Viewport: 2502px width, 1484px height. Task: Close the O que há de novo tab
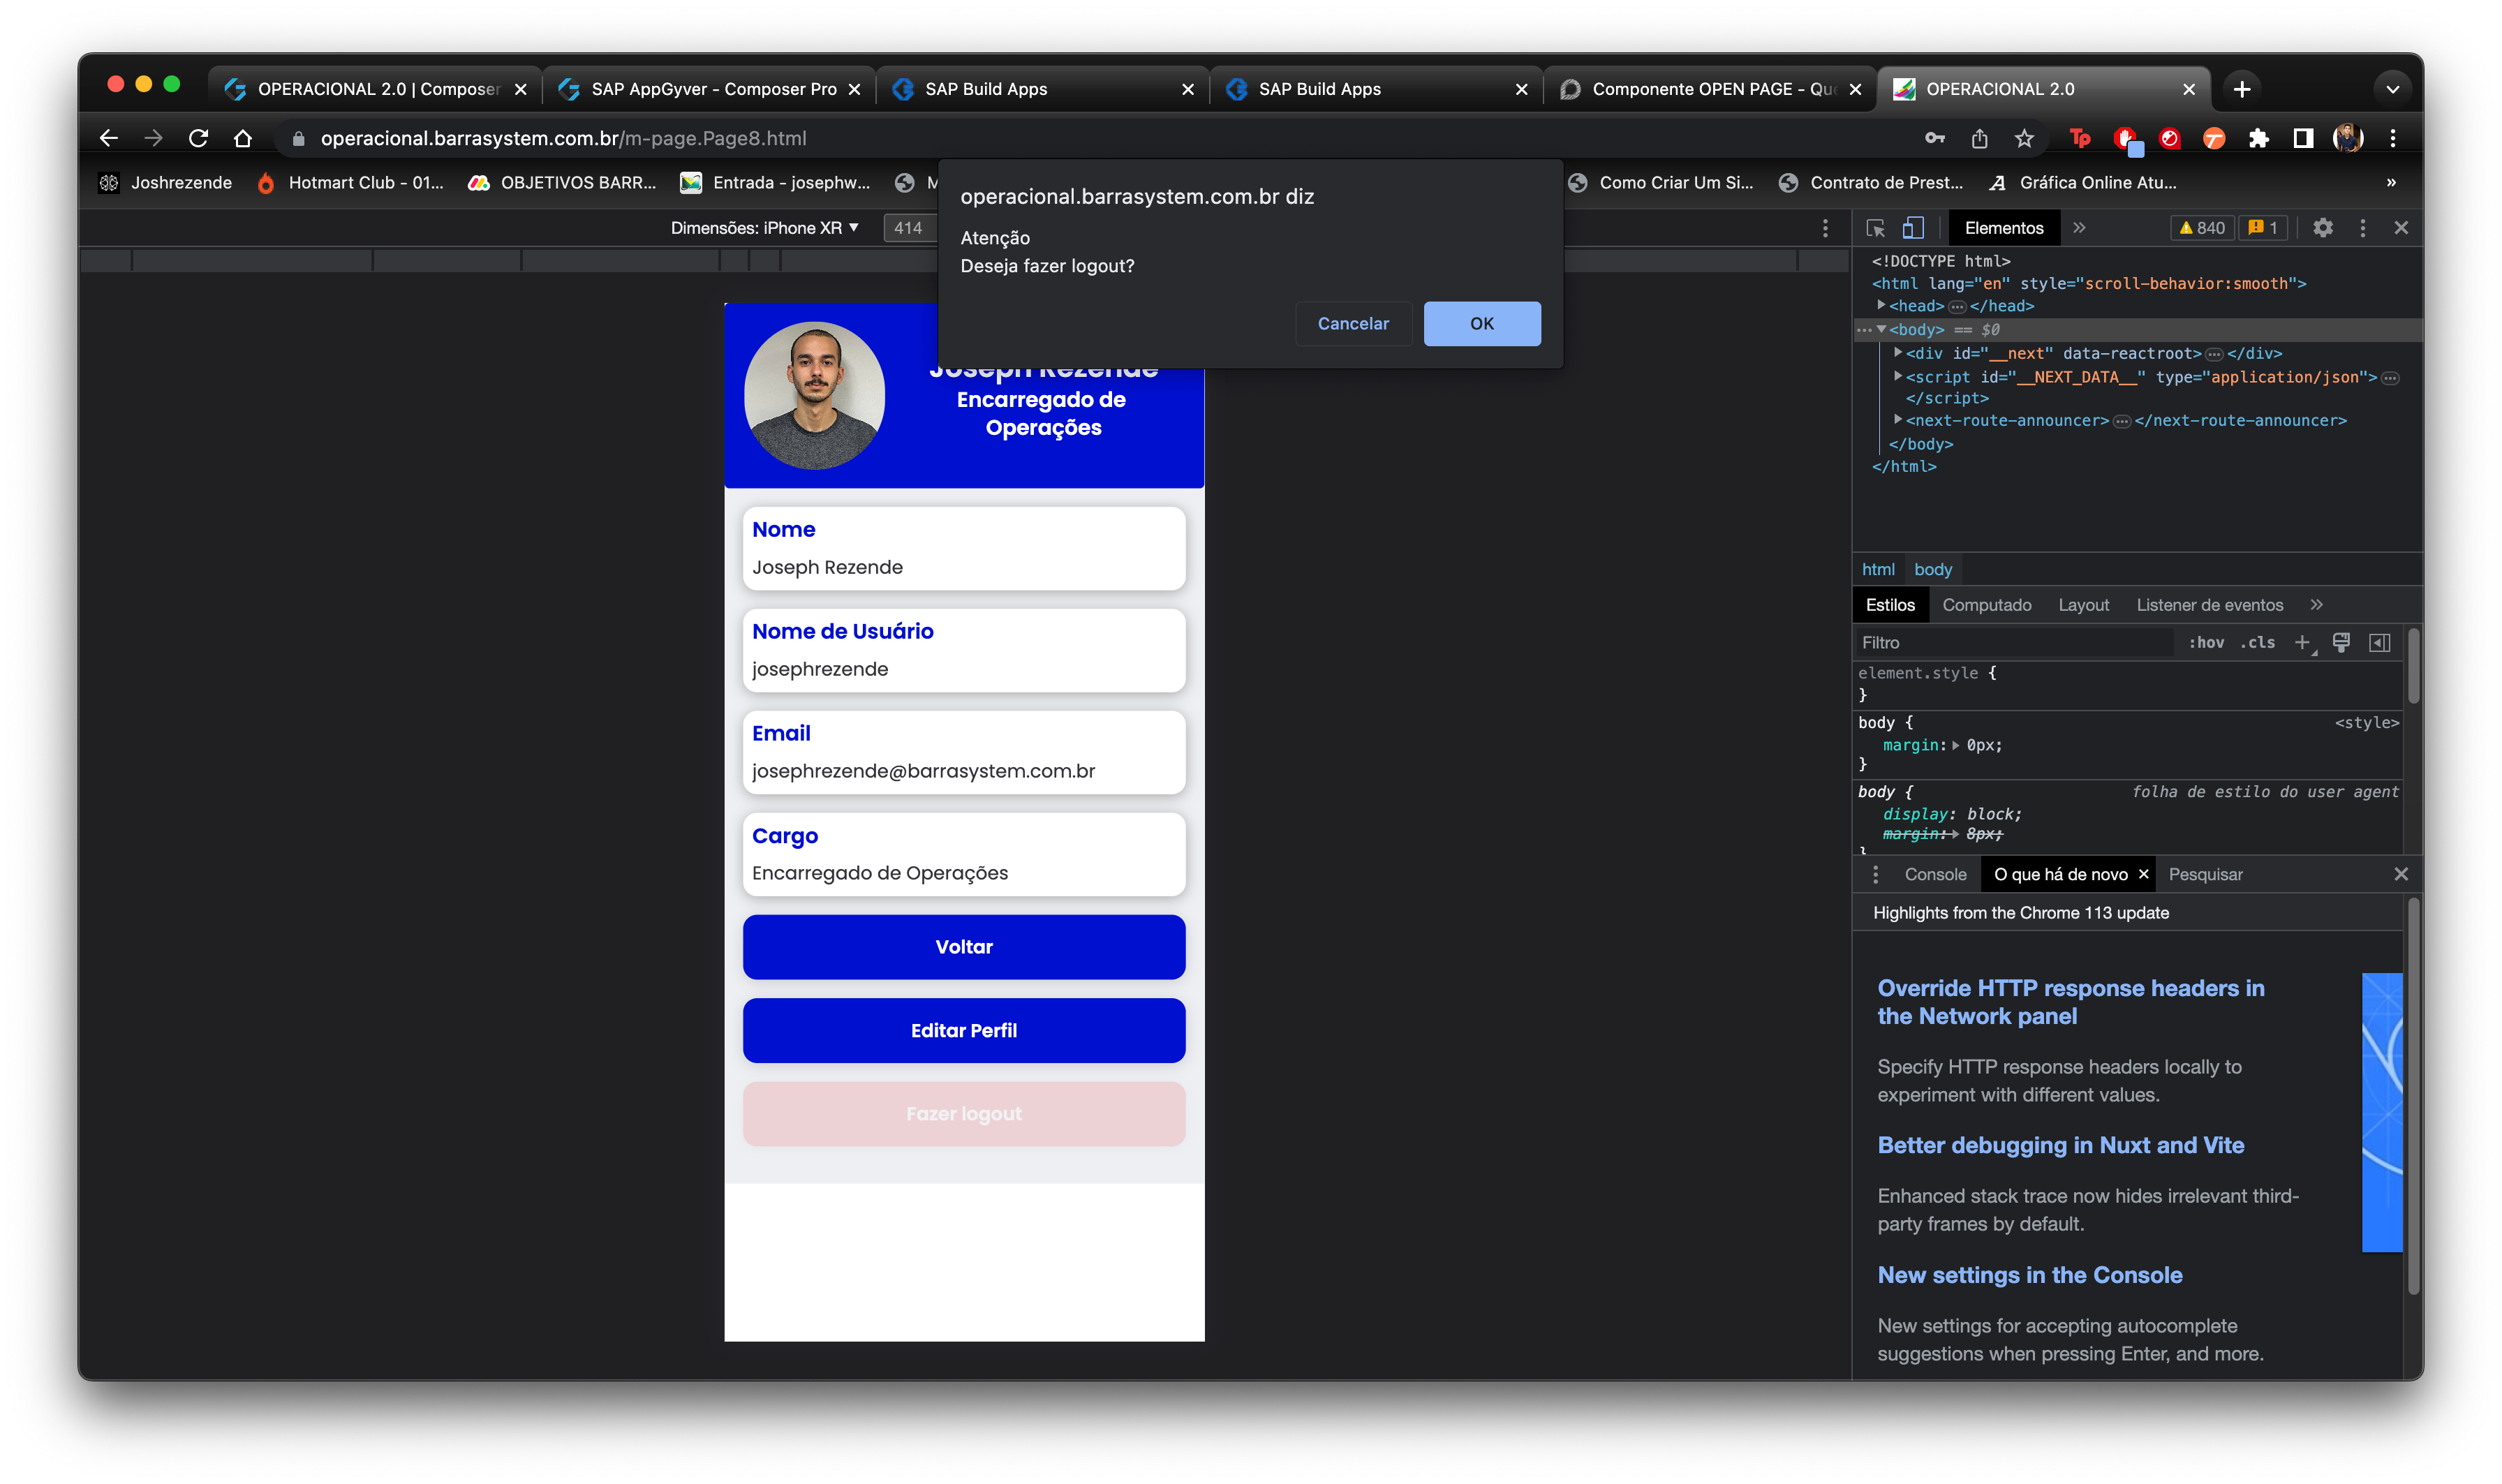[2142, 874]
